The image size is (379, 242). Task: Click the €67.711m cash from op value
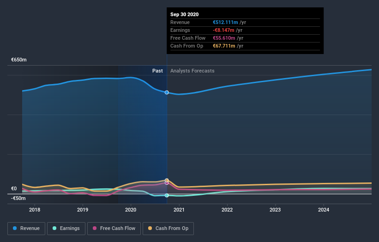(x=224, y=46)
